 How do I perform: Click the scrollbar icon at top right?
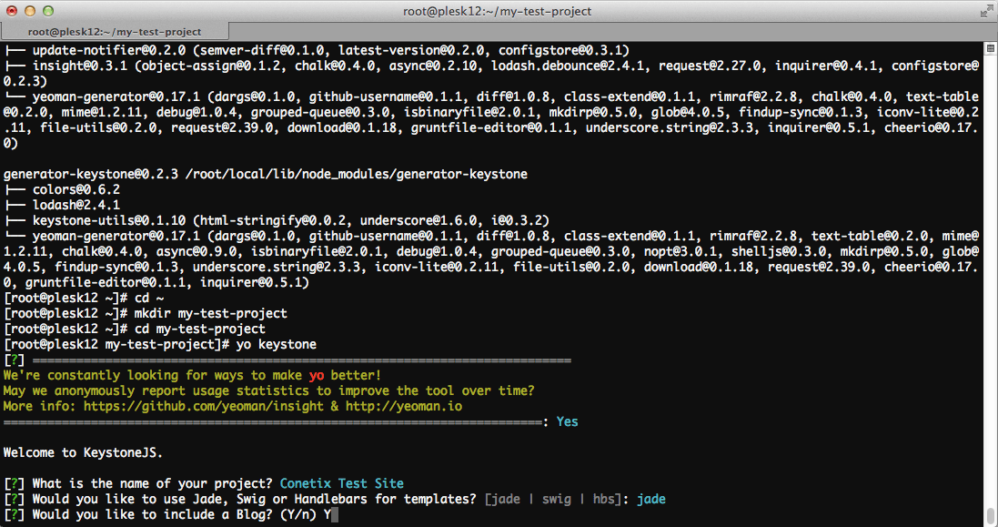coord(991,48)
